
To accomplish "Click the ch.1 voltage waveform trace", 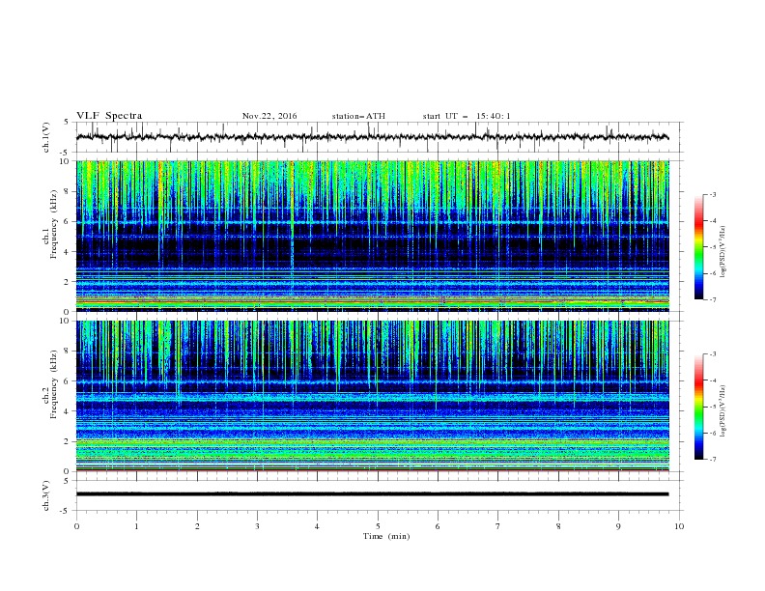I will click(372, 137).
